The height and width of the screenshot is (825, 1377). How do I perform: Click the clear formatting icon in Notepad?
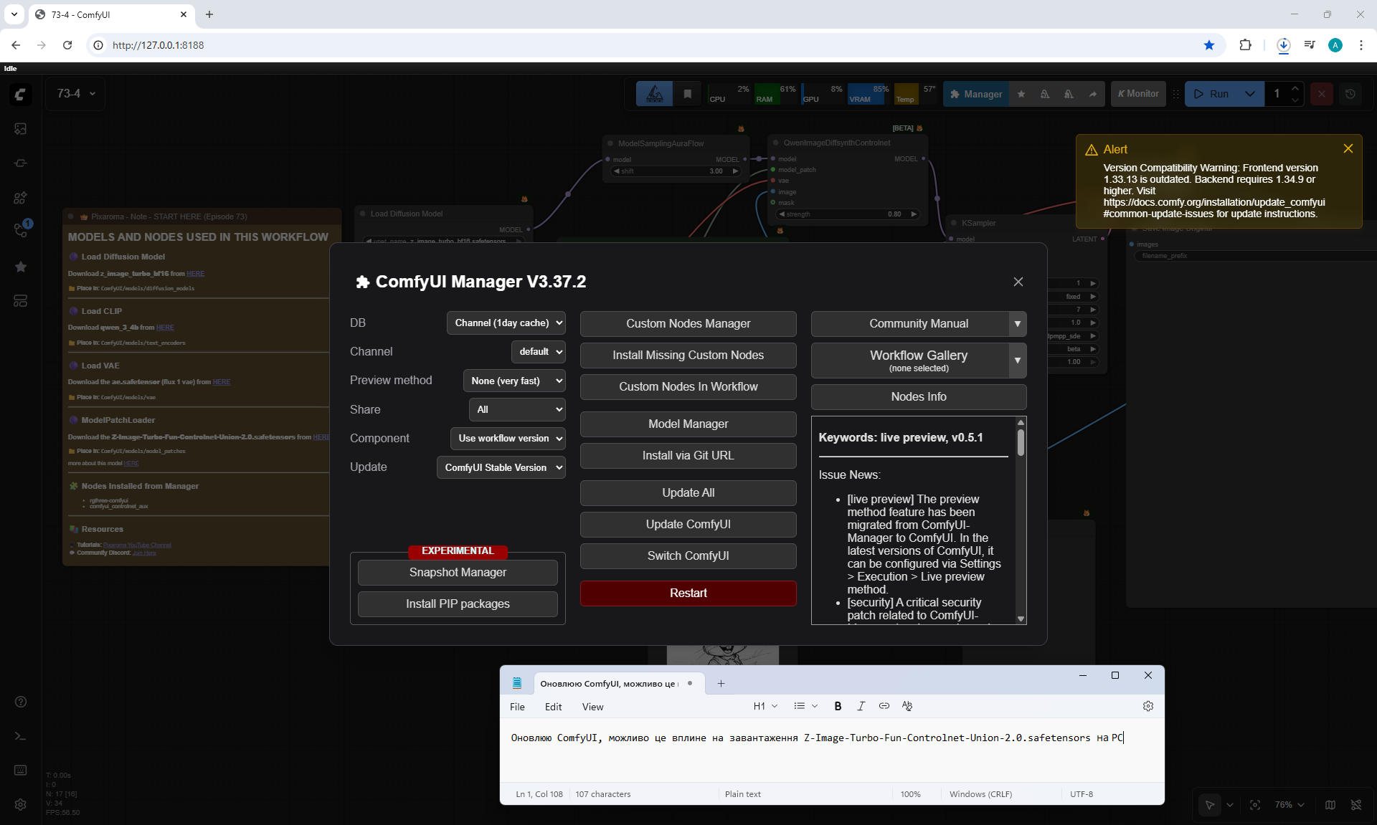907,706
